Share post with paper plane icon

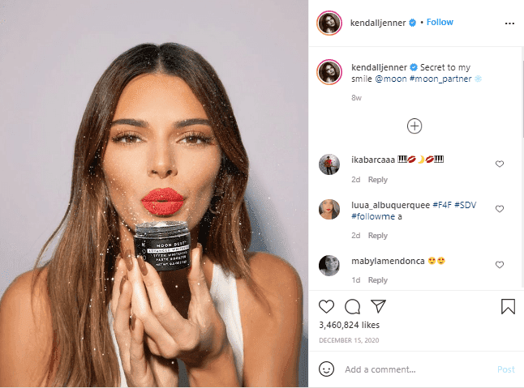click(x=378, y=306)
